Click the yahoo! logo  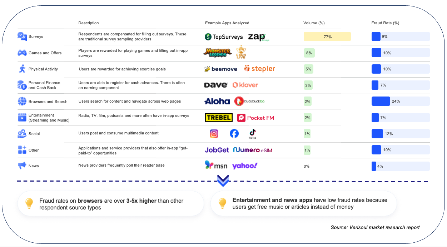(x=245, y=166)
